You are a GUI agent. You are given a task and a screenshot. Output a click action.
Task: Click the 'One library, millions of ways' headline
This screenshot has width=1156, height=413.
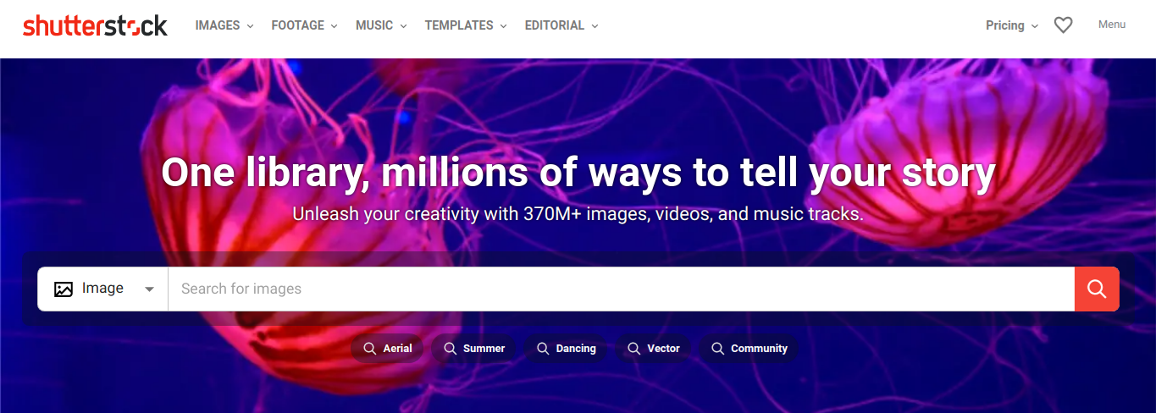point(578,173)
